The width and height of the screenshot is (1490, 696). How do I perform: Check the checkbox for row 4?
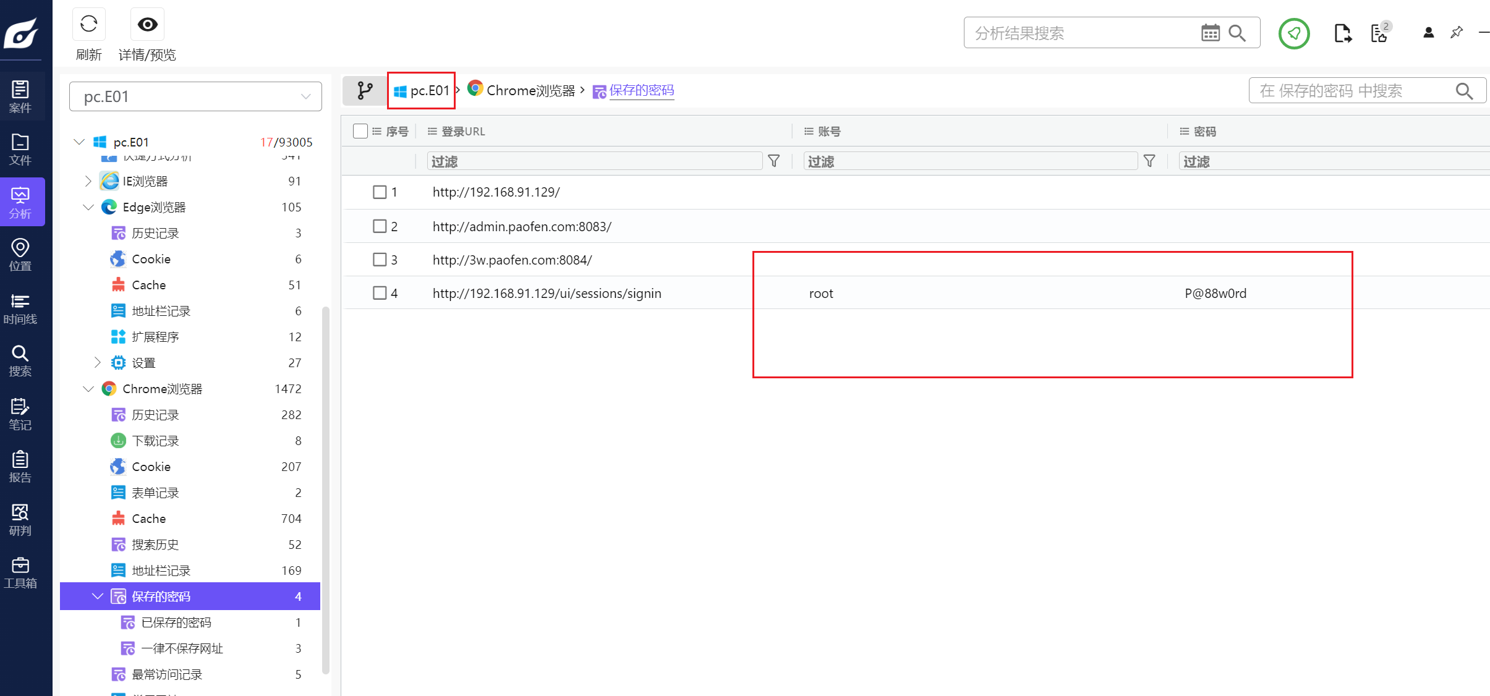coord(380,293)
